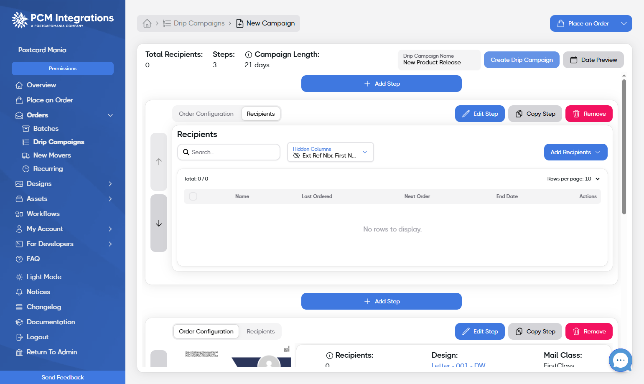Image resolution: width=644 pixels, height=384 pixels.
Task: Click the top Add Step button
Action: pos(382,84)
